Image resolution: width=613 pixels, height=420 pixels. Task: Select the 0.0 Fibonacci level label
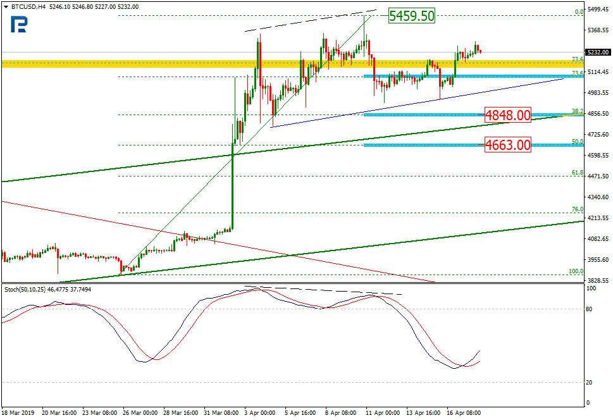(578, 11)
